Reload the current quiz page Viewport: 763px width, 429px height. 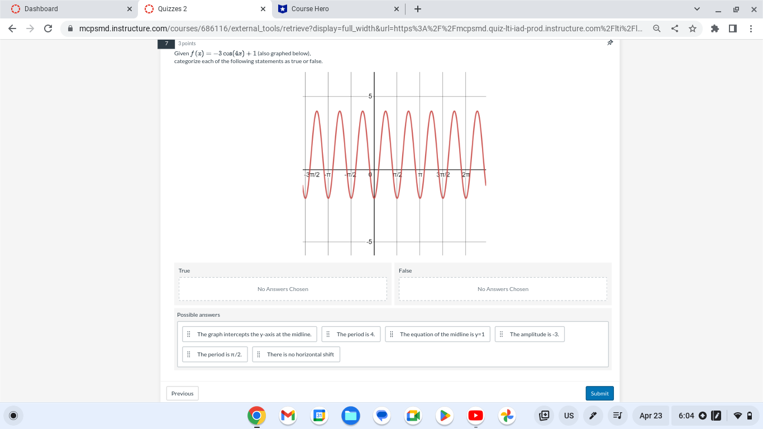[x=48, y=28]
